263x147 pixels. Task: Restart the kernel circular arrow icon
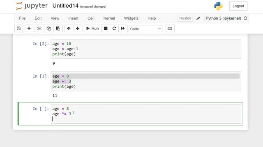coord(114,29)
